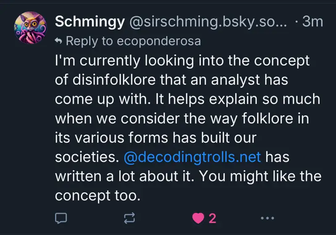Click the reply arrow icon beside Reply to
336x235 pixels.
[x=59, y=41]
